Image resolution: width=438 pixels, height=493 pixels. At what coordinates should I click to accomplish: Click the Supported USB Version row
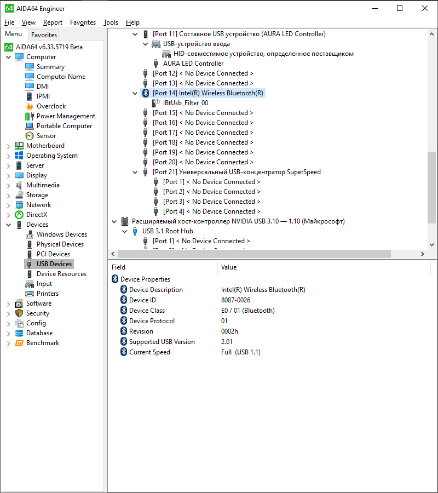pos(272,342)
